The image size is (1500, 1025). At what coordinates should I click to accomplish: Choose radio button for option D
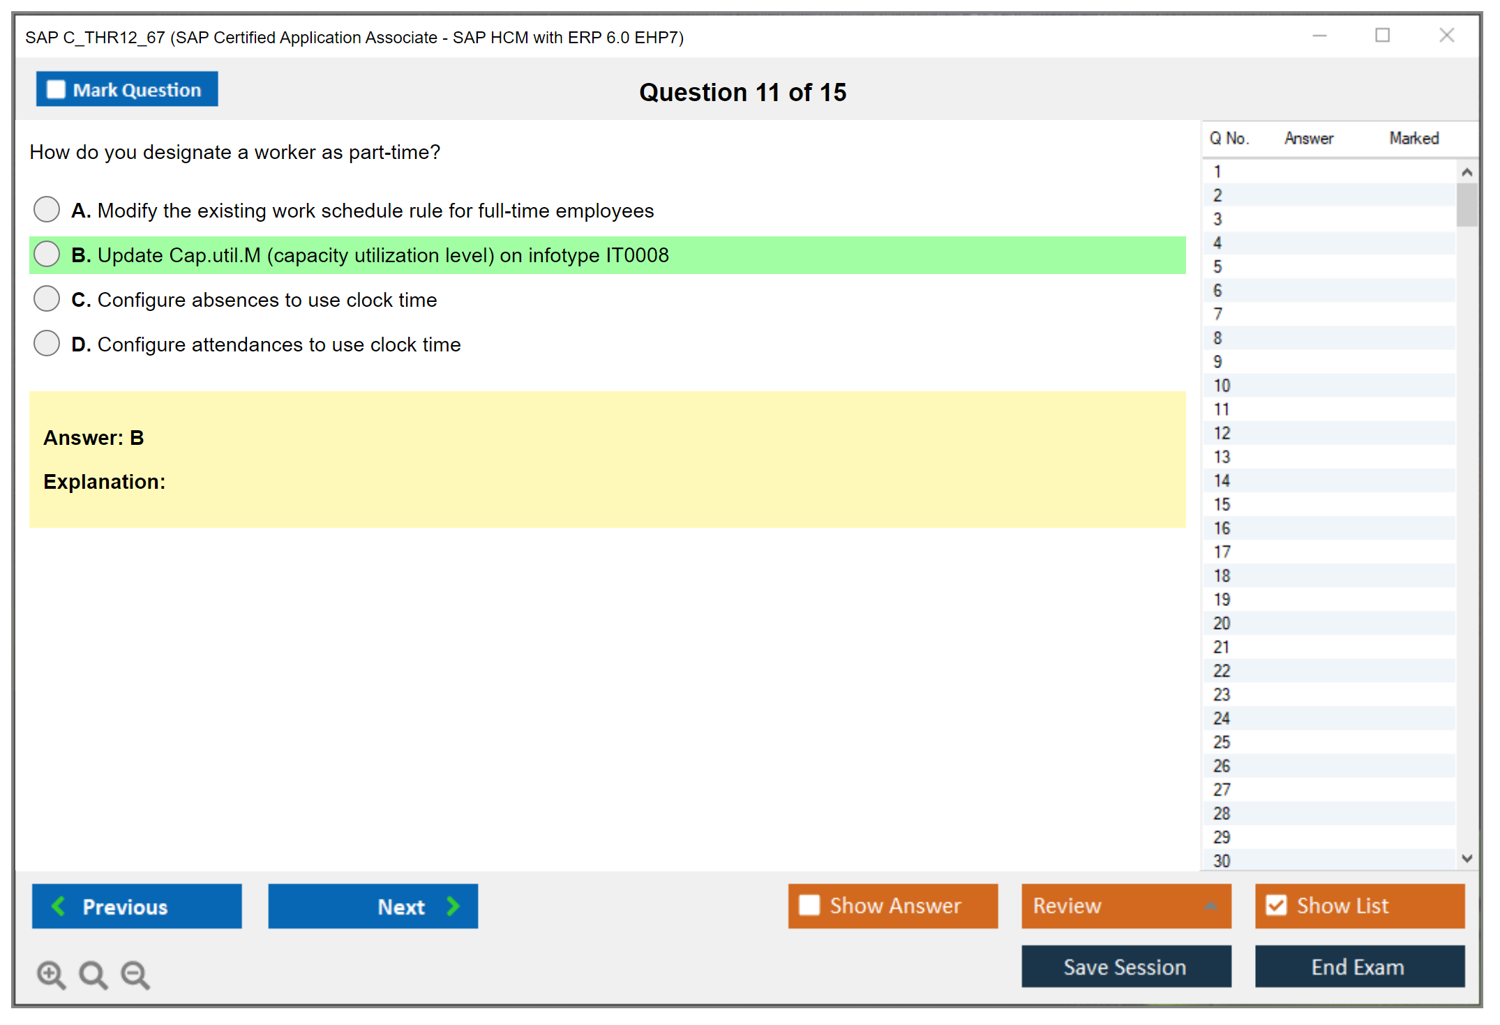point(47,343)
